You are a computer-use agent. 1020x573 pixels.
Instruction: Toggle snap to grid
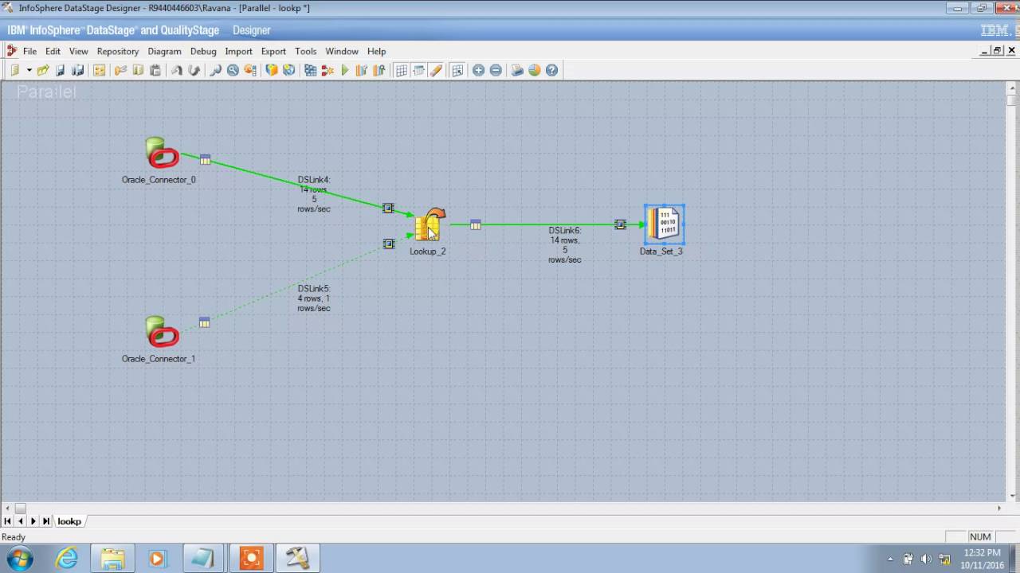pos(457,70)
